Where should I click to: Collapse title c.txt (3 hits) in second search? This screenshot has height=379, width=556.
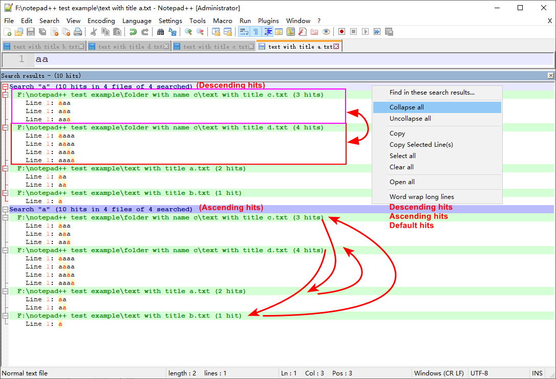pos(5,217)
